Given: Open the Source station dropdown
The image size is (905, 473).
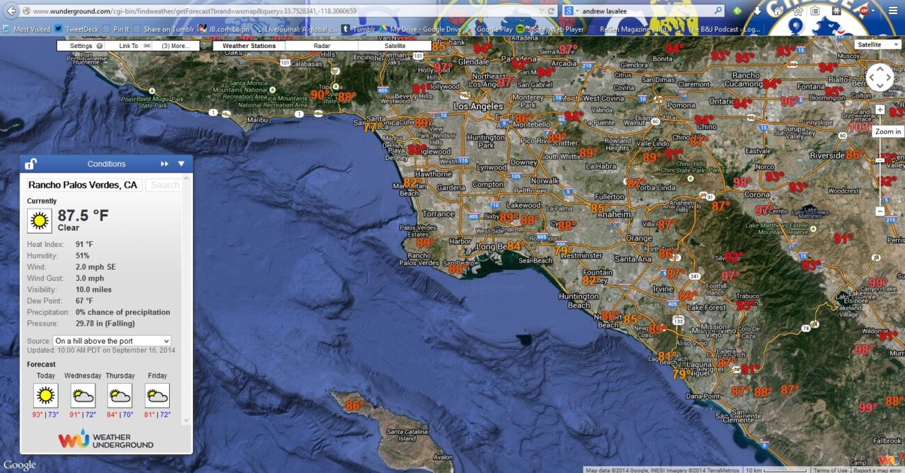Looking at the screenshot, I should coord(111,341).
